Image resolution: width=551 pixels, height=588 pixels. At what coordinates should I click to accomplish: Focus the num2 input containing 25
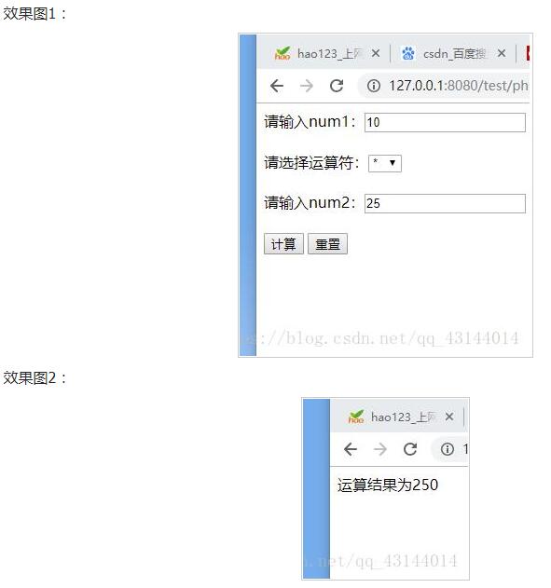(x=445, y=204)
